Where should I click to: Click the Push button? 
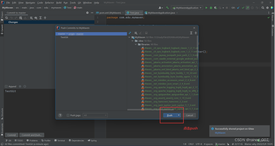tap(170, 115)
